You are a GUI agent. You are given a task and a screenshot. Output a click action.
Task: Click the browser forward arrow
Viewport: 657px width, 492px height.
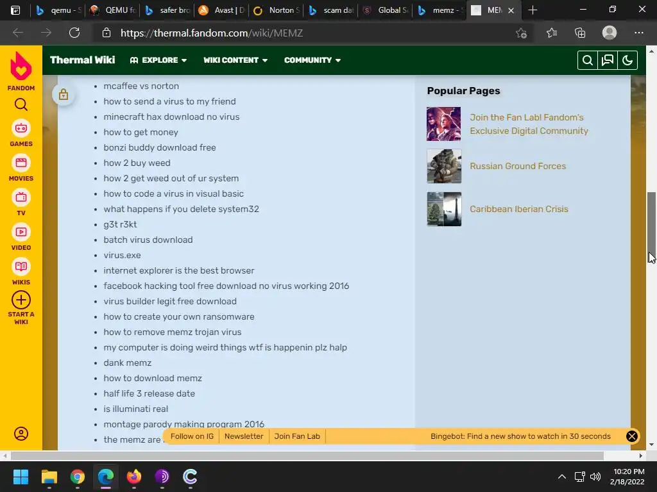point(46,33)
